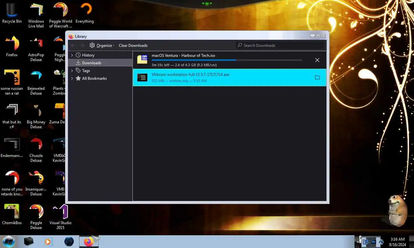
Task: Select the Visual Studio 2015 desktop icon
Action: (60, 217)
